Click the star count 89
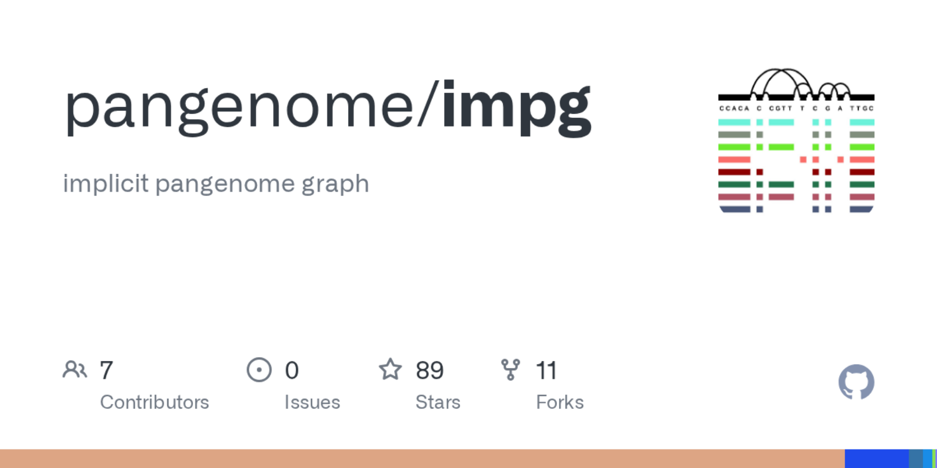This screenshot has width=937, height=468. pos(430,371)
